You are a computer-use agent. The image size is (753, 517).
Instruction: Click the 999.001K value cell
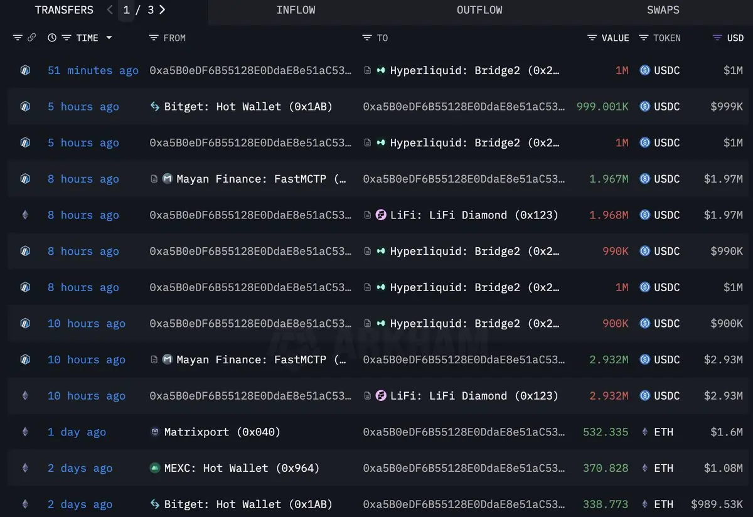tap(602, 107)
